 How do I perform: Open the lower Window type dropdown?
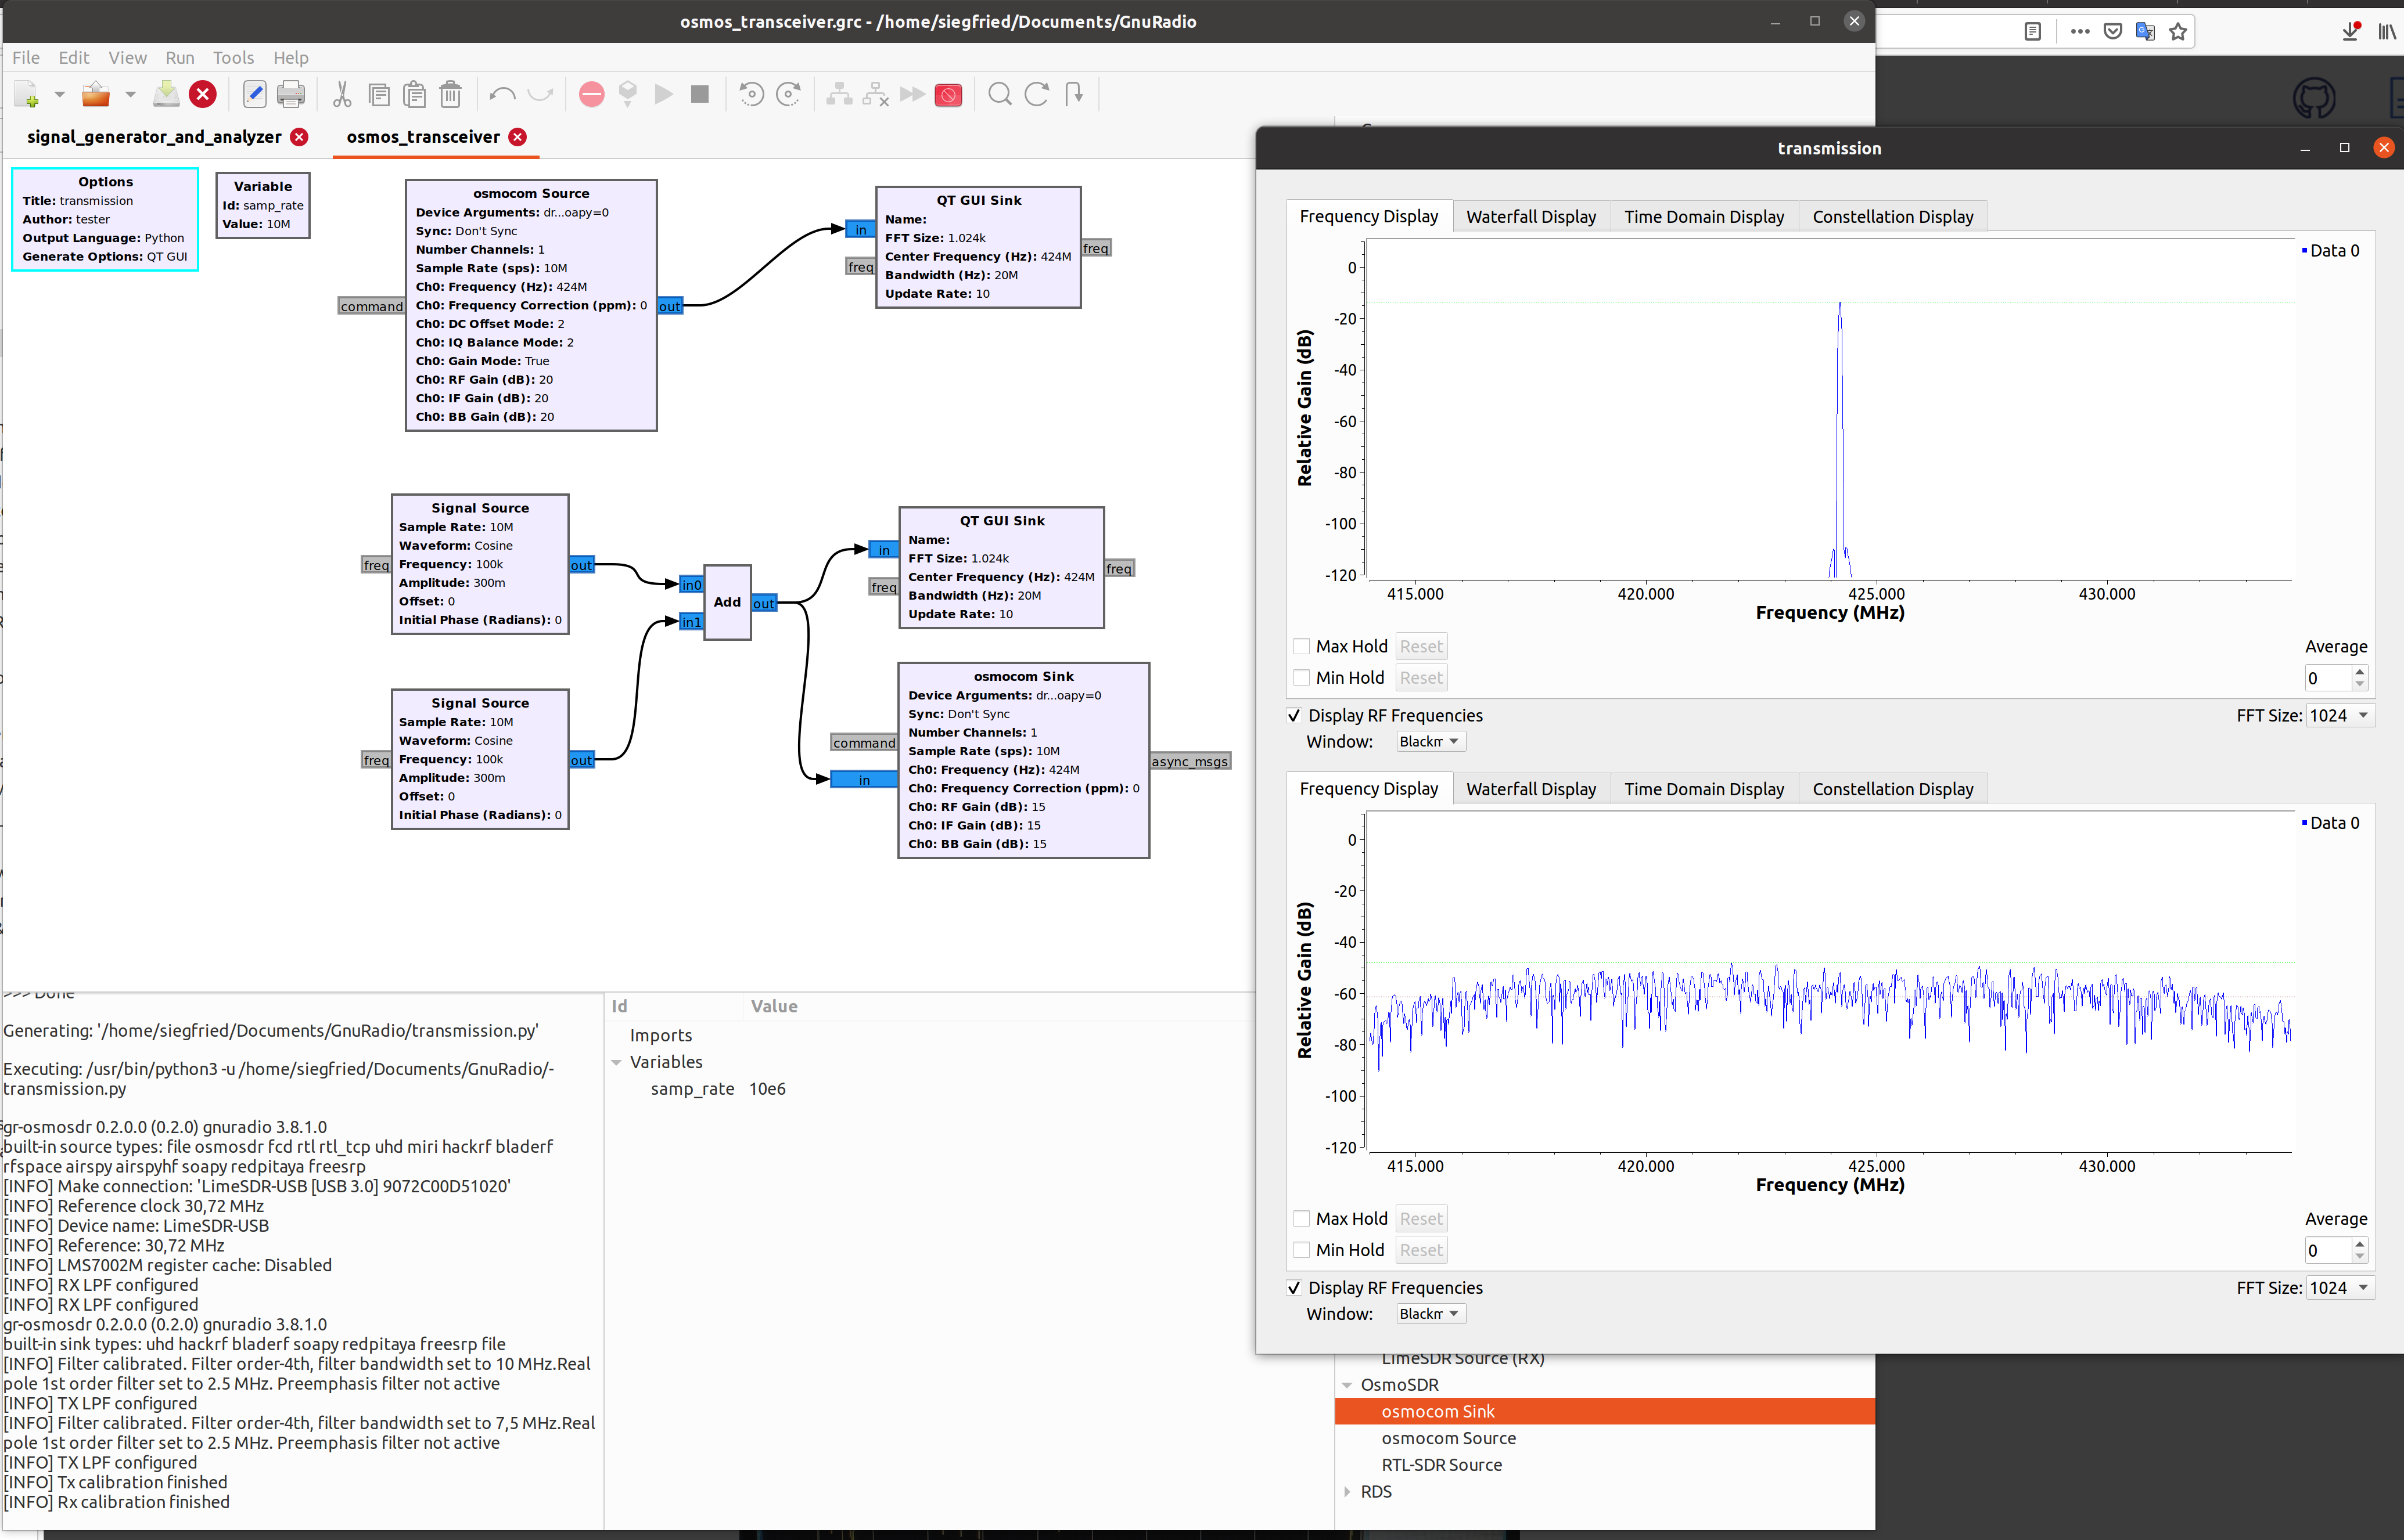click(x=1429, y=1314)
